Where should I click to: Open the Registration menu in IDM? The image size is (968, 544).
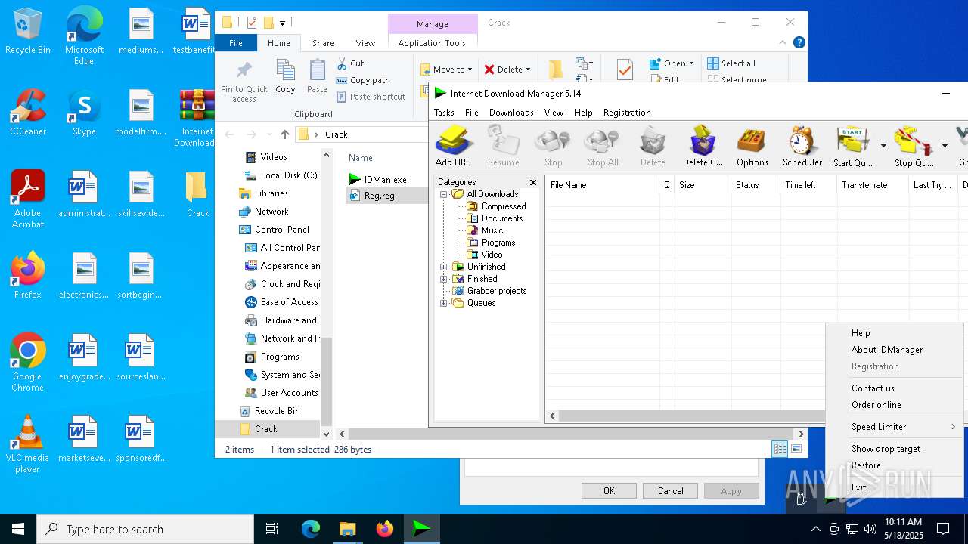627,113
